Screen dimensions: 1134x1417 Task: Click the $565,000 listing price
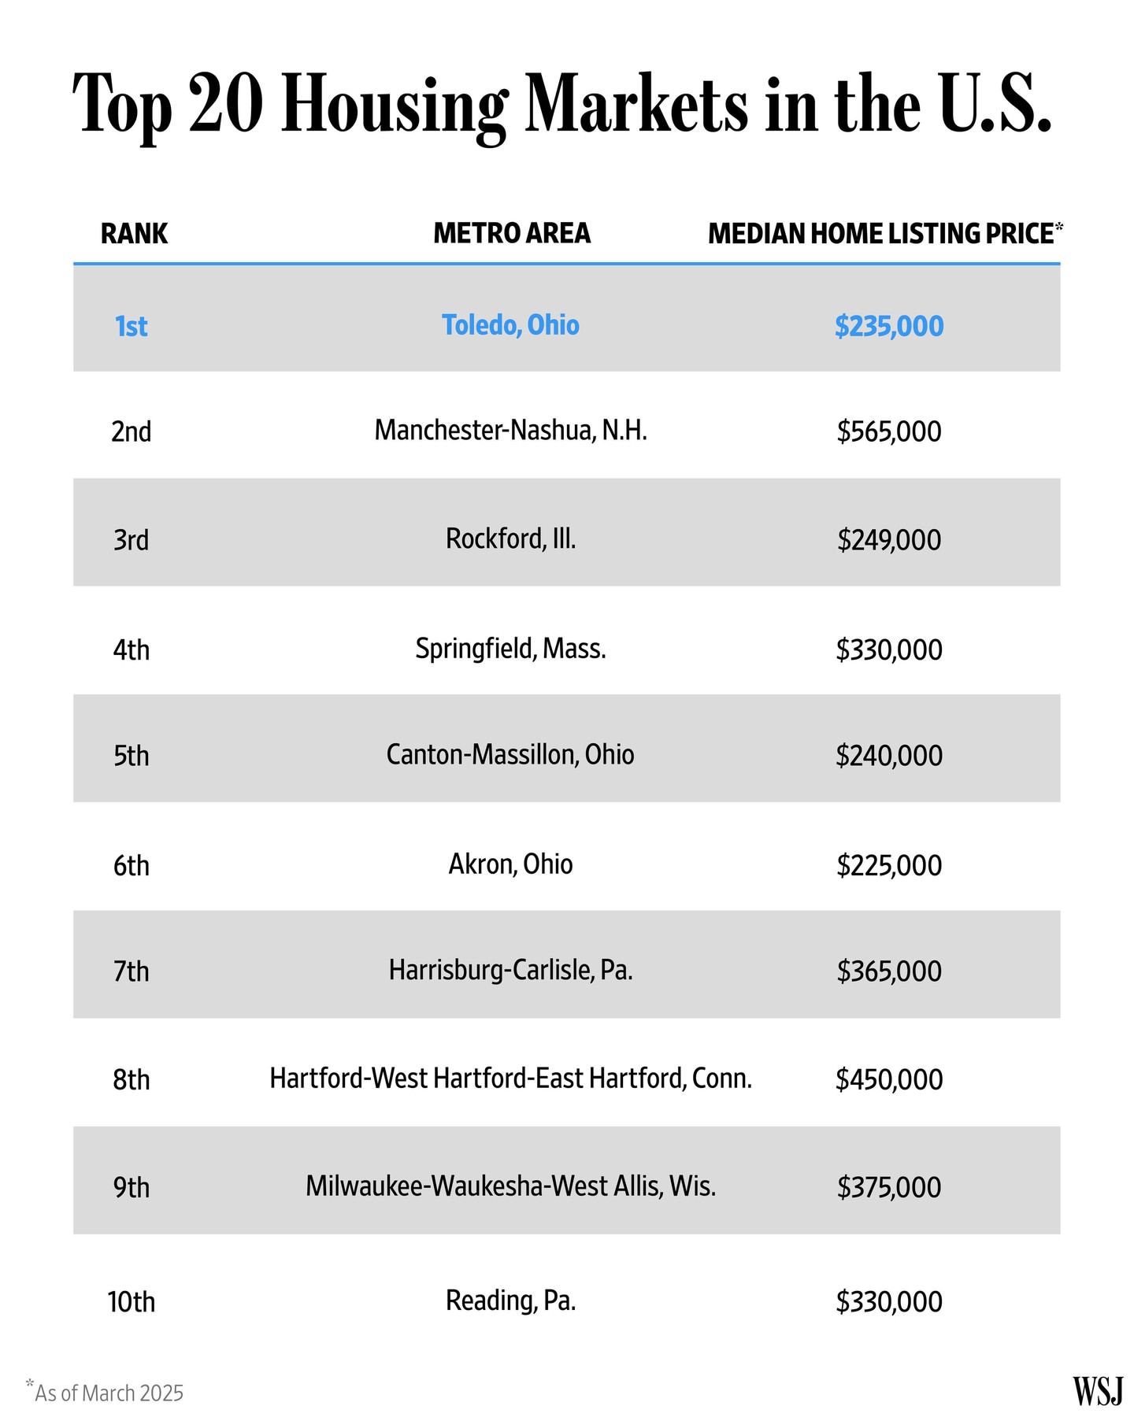889,431
